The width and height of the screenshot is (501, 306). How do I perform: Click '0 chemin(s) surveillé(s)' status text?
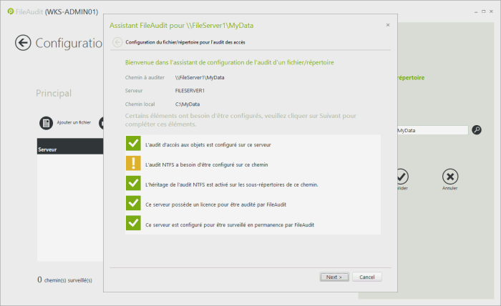pos(64,280)
